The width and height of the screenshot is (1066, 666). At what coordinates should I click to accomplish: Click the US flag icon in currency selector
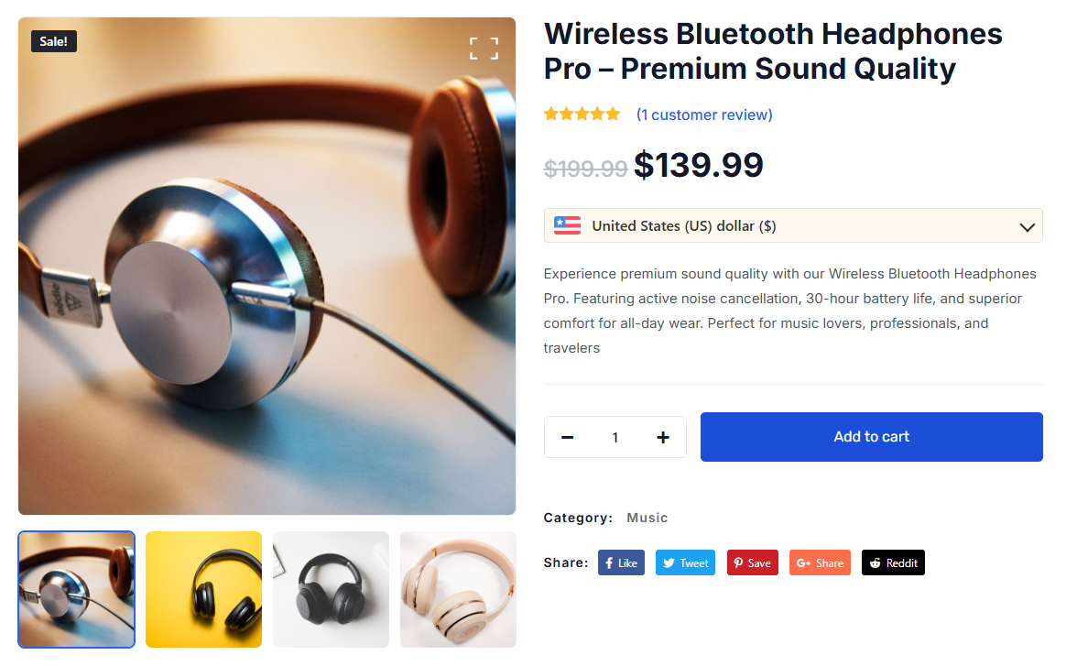[x=567, y=225]
